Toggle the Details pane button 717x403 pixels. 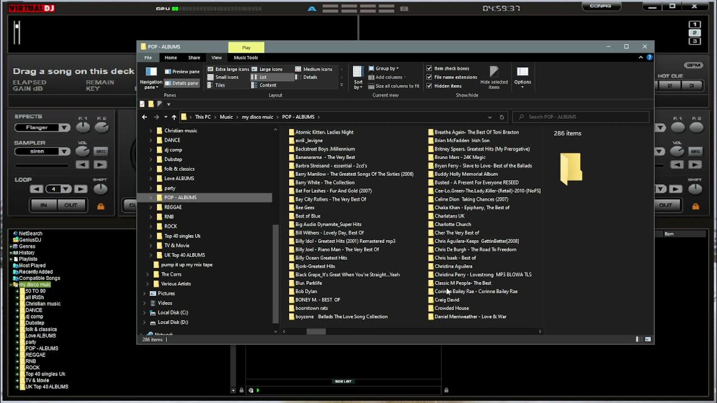point(182,83)
